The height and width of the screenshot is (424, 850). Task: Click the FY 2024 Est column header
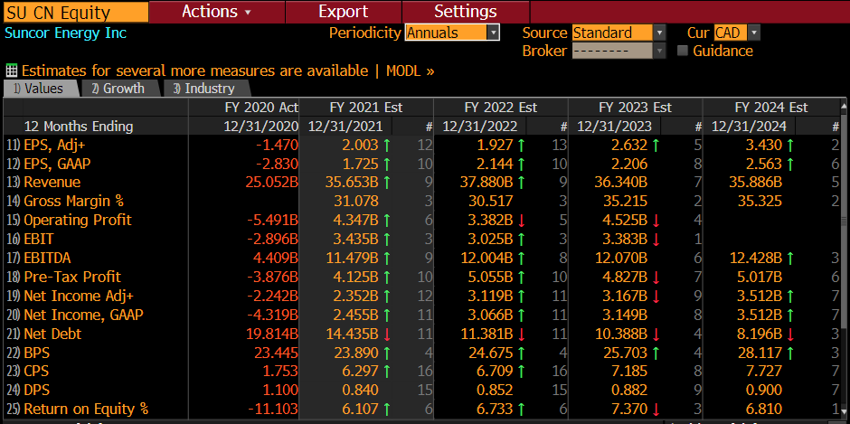(x=770, y=108)
